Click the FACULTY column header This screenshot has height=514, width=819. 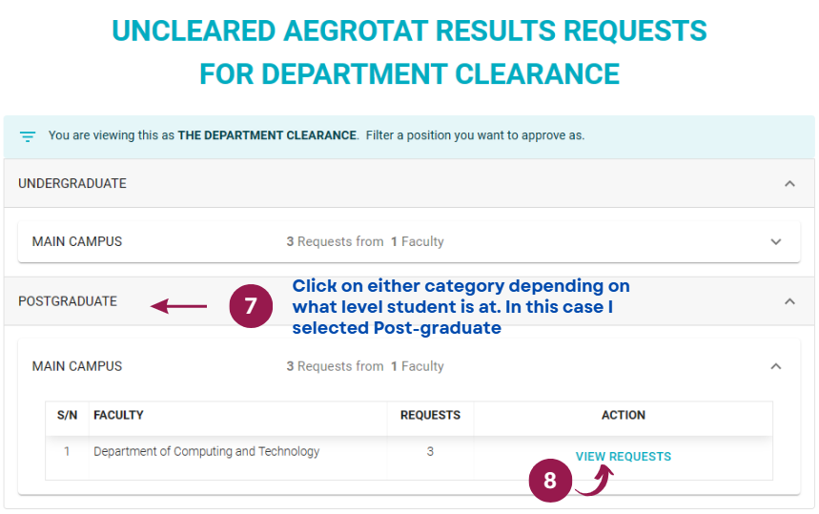point(118,415)
